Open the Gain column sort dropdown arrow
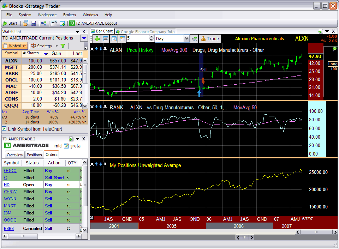 46,54
